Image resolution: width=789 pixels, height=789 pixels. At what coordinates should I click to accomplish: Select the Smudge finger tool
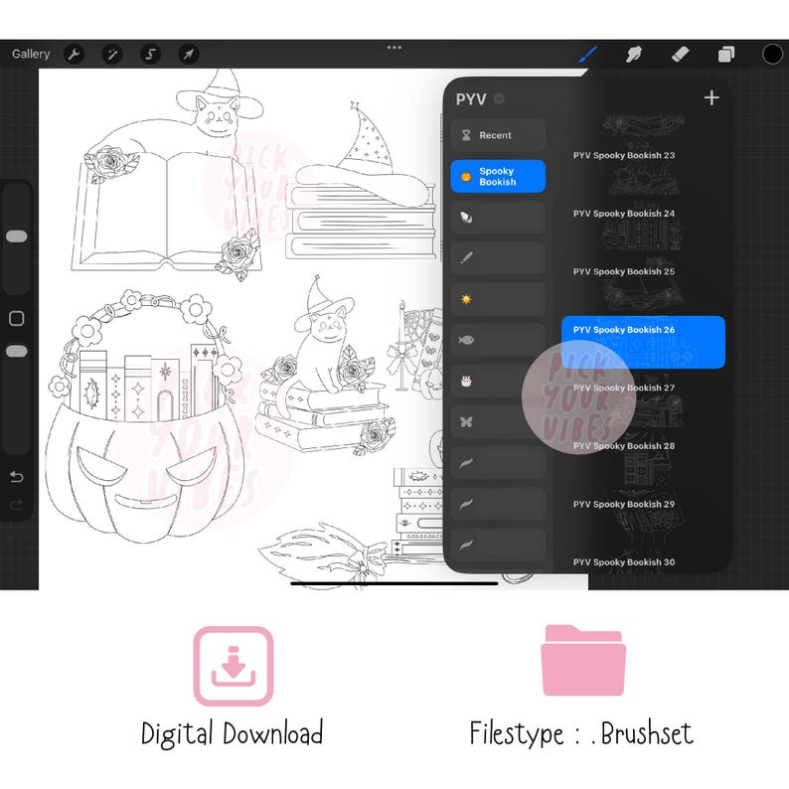click(634, 54)
